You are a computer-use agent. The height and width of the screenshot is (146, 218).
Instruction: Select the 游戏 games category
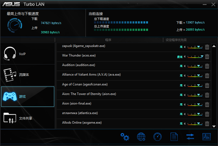pyautogui.click(x=27, y=97)
